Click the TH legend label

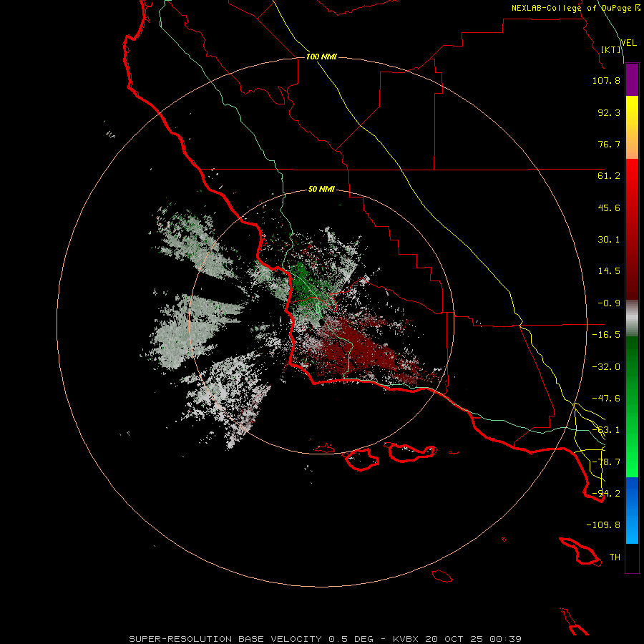(615, 557)
